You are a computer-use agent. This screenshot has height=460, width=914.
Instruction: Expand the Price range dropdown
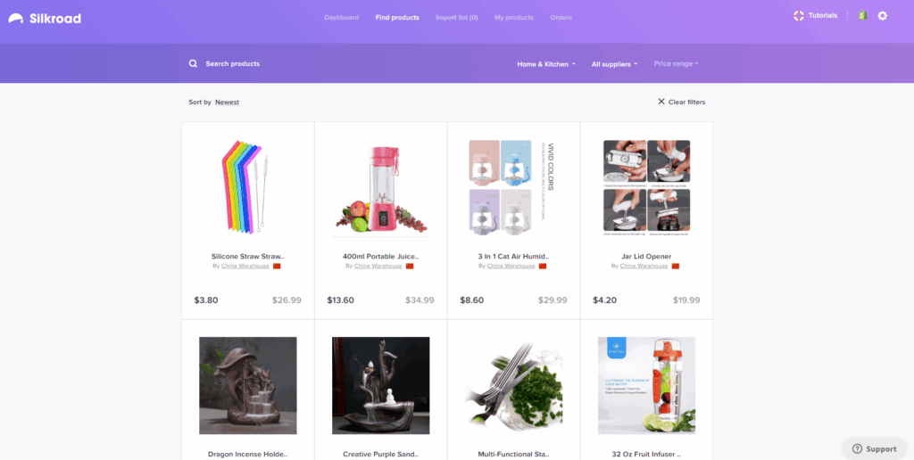click(x=677, y=63)
